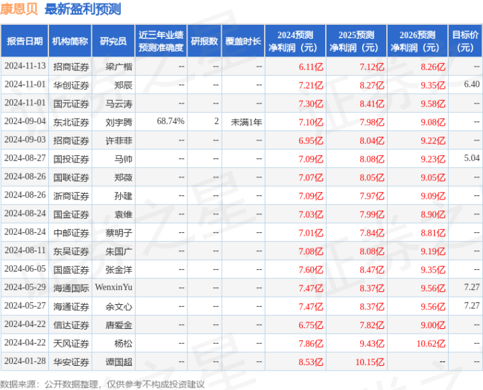
Task: Select date cell 2024-01-28
Action: [x=25, y=361]
